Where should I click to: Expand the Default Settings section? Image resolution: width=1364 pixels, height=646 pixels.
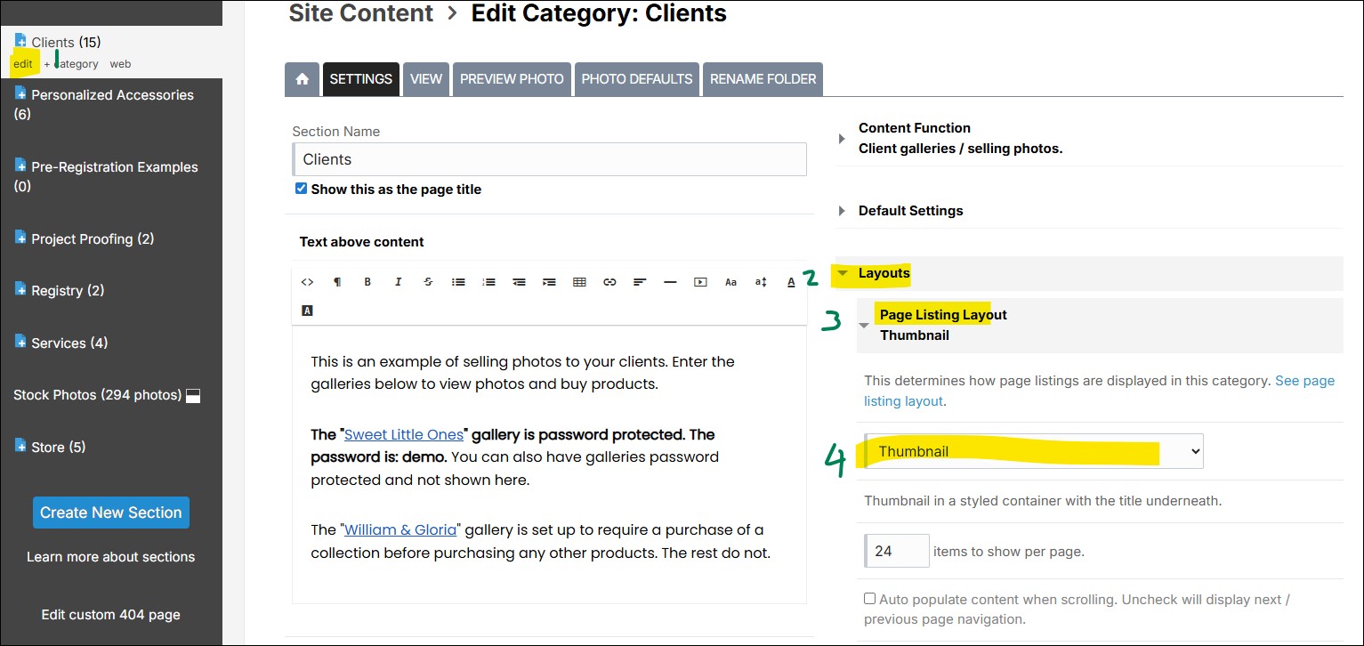910,211
